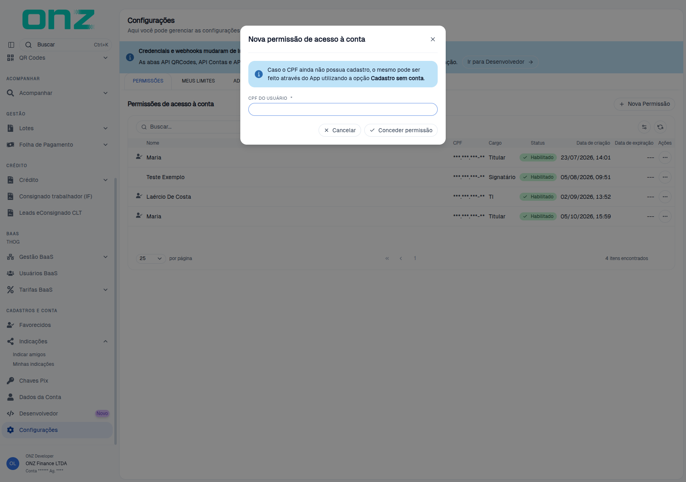Viewport: 686px width, 482px height.
Task: Expand the Gestão BaaS chevron
Action: [x=106, y=257]
